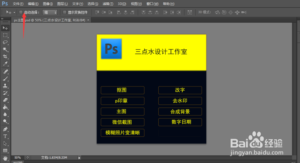Click the align left edges icon
The width and height of the screenshot is (300, 163).
(119, 12)
